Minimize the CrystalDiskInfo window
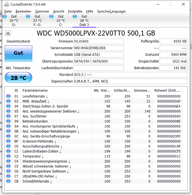 click(158, 4)
